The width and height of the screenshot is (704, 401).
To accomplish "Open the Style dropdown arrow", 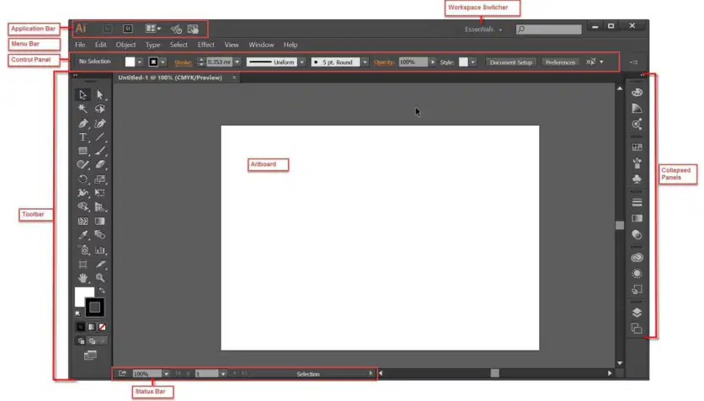I will coord(472,62).
